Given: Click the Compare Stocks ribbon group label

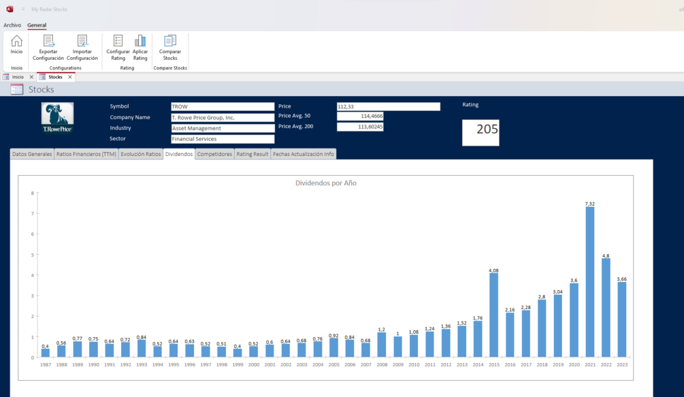Looking at the screenshot, I should [170, 68].
